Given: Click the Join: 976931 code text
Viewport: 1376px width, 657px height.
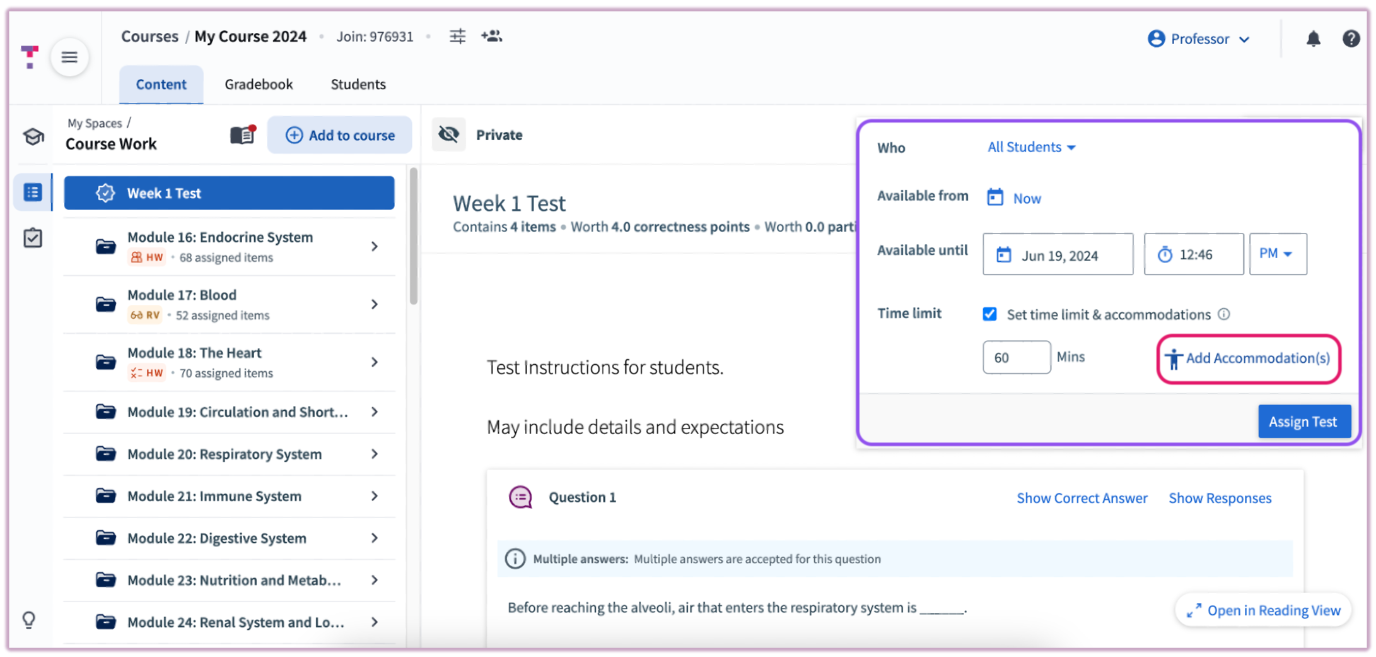Looking at the screenshot, I should pyautogui.click(x=375, y=37).
